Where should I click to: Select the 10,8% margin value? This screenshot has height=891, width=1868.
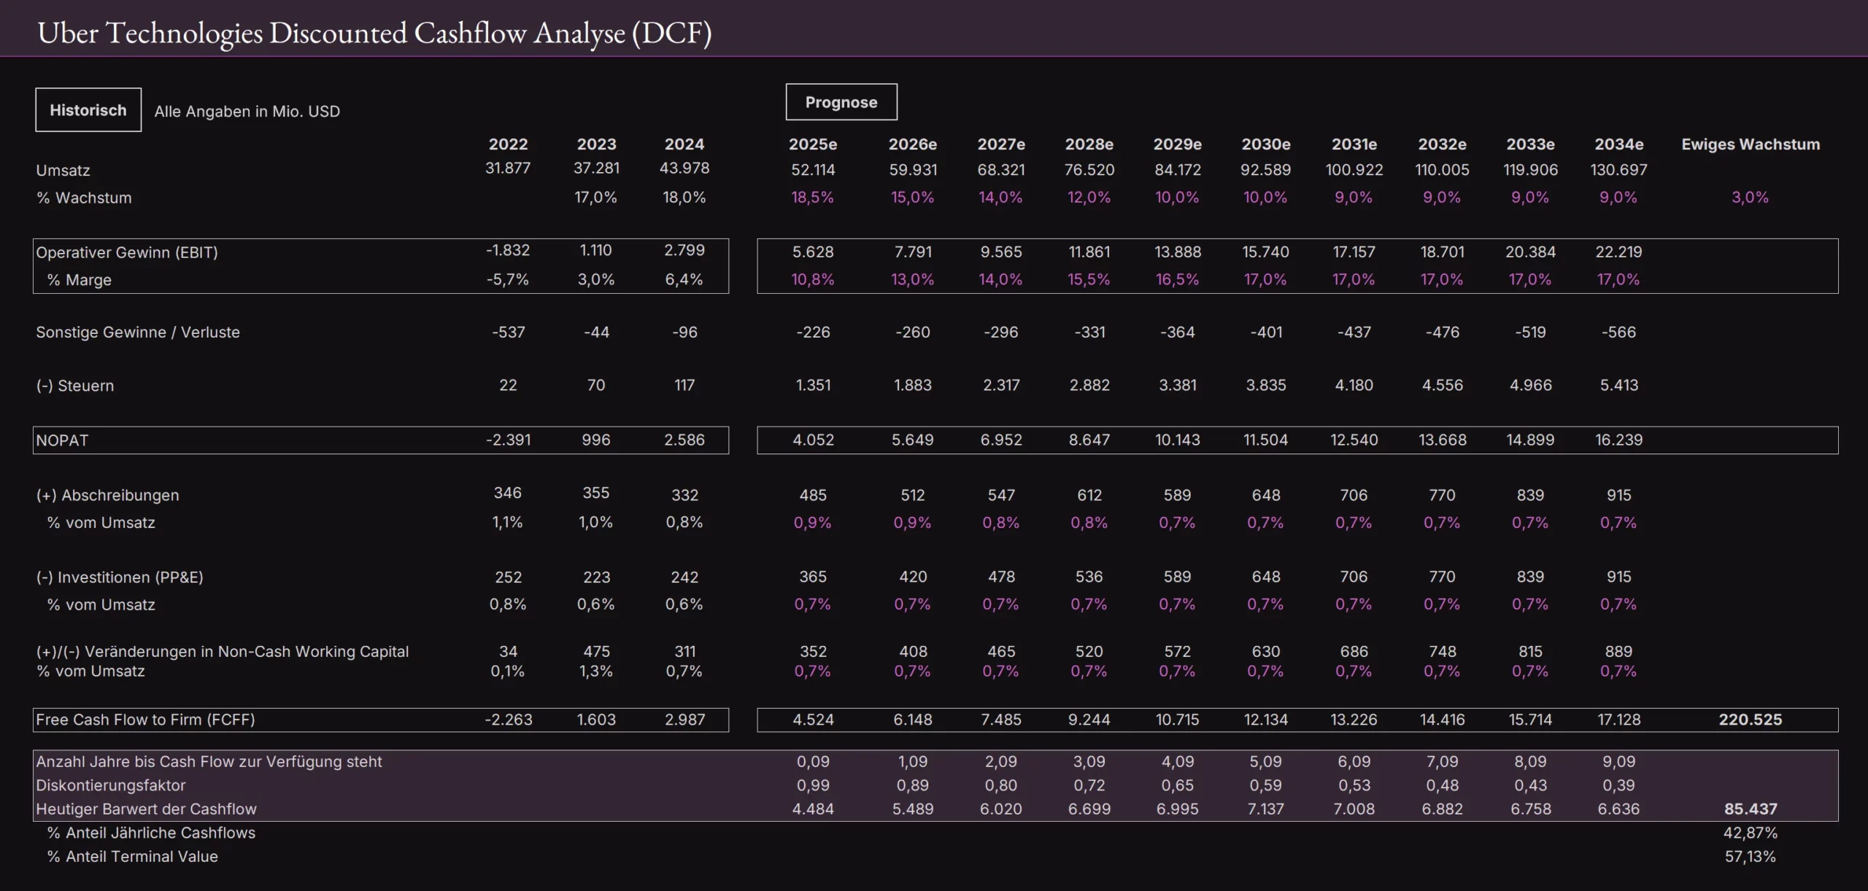813,279
